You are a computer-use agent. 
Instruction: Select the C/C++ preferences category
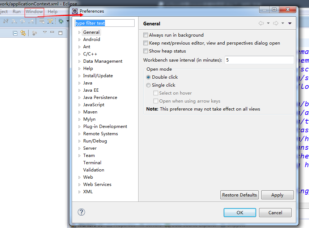click(90, 54)
